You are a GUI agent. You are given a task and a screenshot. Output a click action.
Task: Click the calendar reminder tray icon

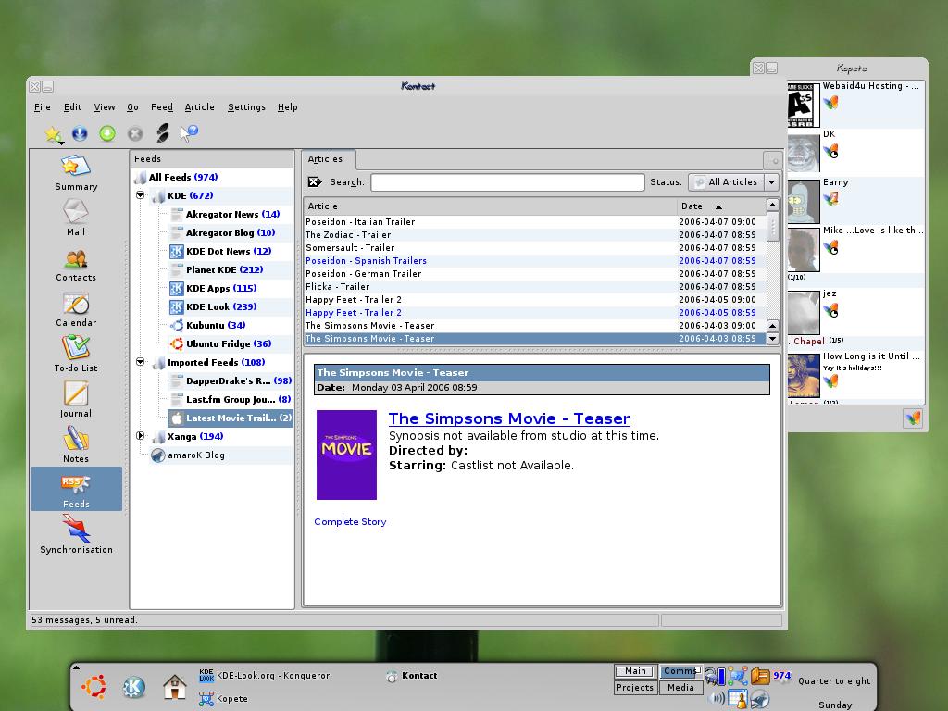pos(738,698)
